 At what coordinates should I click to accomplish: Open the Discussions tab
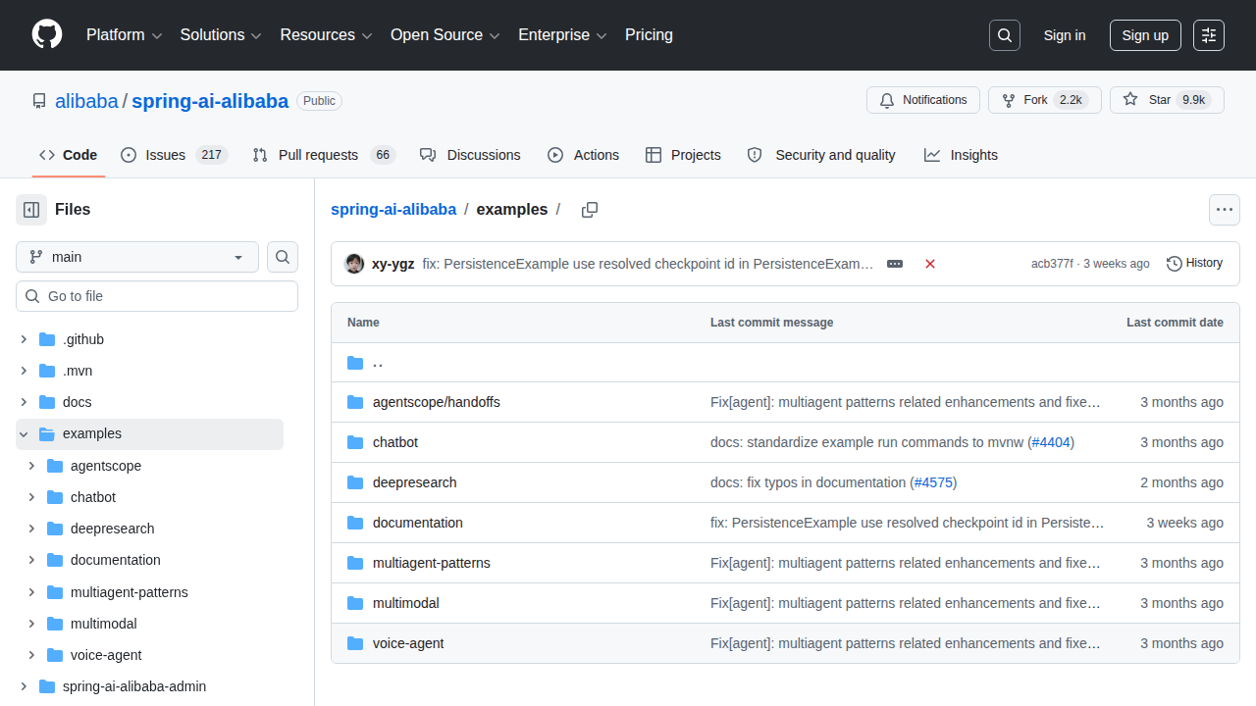[x=470, y=155]
